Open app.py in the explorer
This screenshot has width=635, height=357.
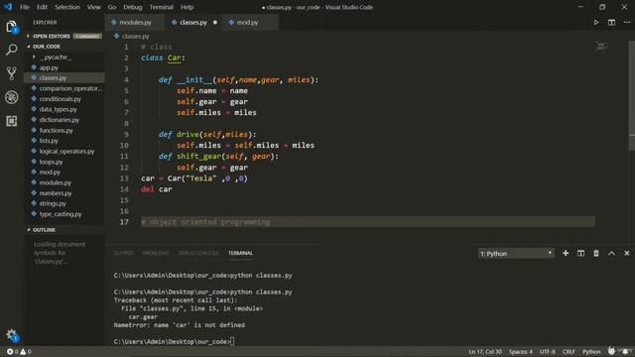(x=64, y=67)
